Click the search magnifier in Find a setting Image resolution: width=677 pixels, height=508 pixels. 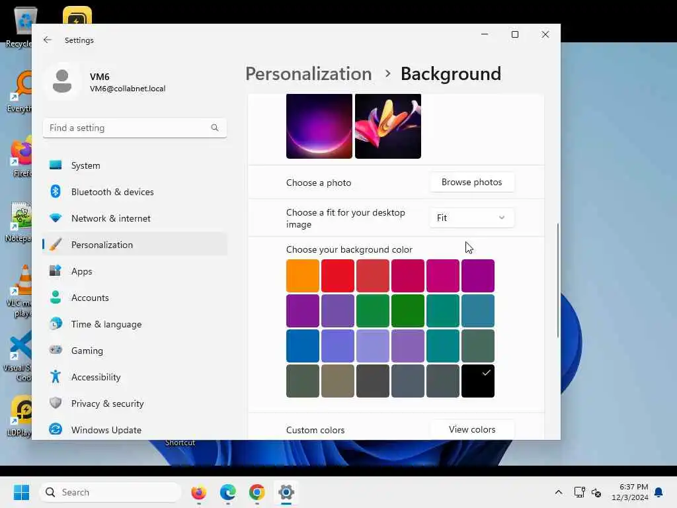[x=215, y=128]
